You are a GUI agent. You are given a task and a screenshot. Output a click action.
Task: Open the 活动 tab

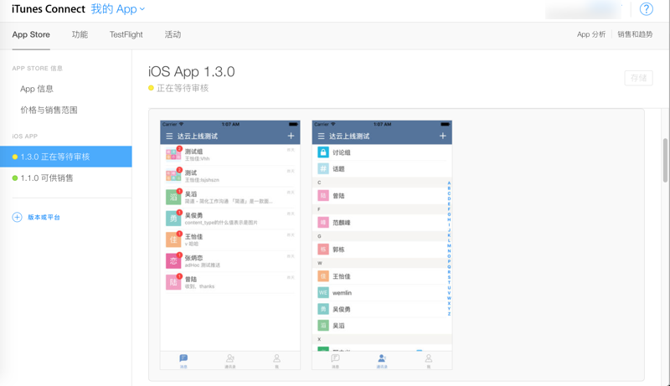pyautogui.click(x=173, y=34)
